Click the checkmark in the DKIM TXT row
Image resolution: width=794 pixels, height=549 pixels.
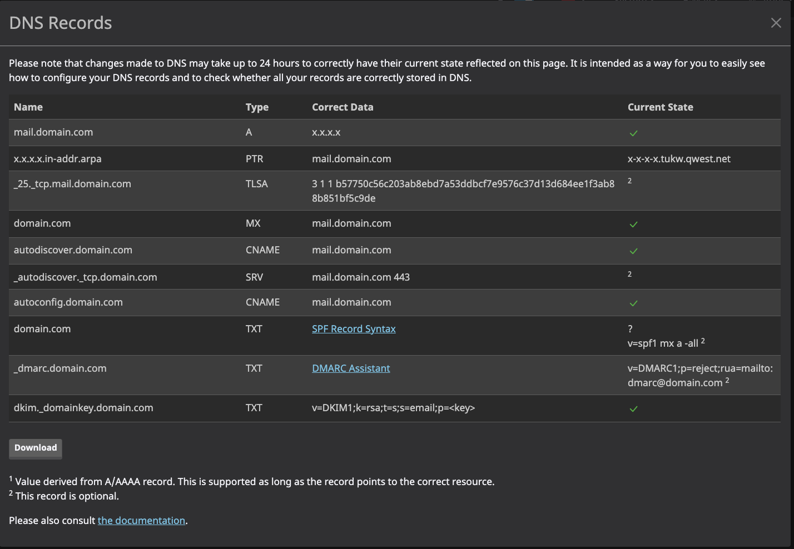633,409
